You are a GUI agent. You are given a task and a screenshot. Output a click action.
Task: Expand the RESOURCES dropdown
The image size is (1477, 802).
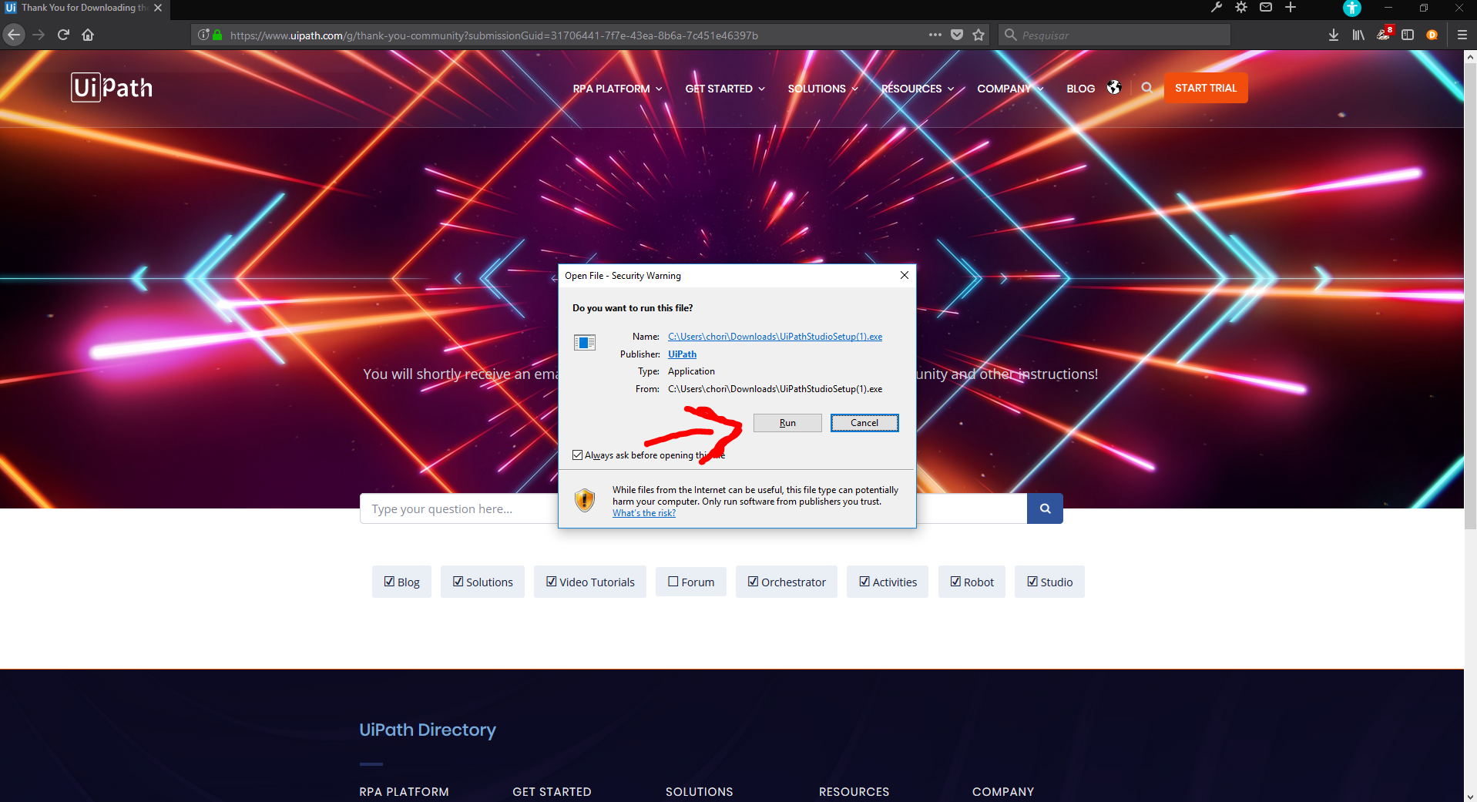point(918,89)
